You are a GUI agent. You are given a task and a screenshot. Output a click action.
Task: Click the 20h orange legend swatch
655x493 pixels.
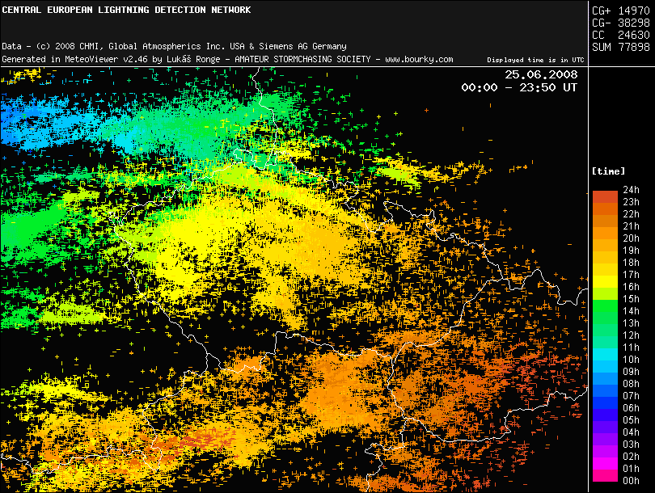pyautogui.click(x=605, y=234)
